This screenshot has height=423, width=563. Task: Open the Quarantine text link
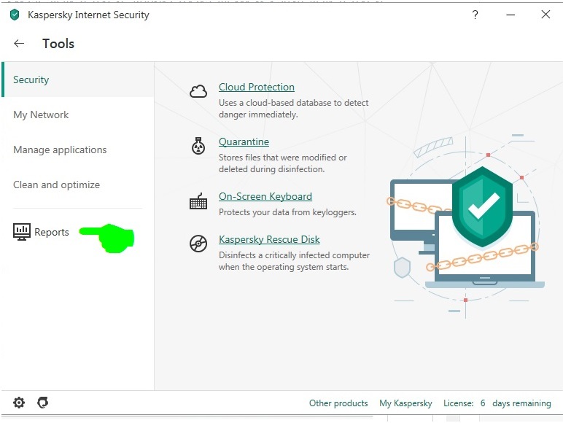coord(244,141)
